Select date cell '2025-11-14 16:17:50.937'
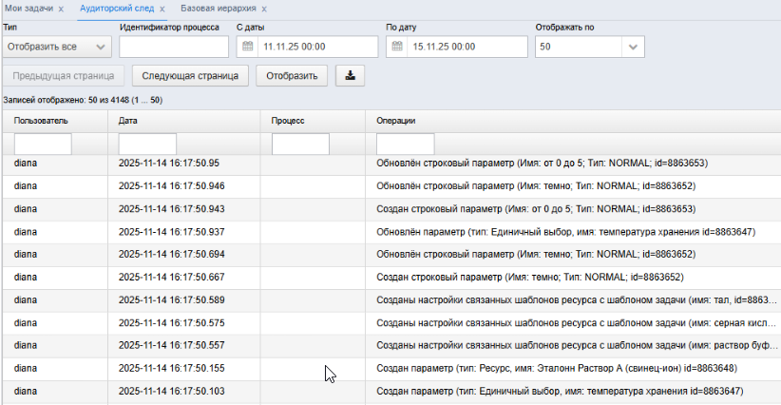781x405 pixels. (171, 232)
